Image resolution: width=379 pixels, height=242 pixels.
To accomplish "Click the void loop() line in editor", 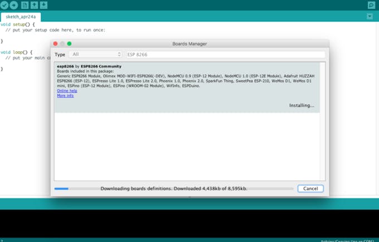I will 16,52.
